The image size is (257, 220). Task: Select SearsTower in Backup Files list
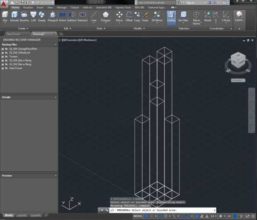[x=16, y=68]
